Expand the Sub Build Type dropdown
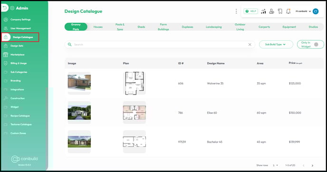Image resolution: width=327 pixels, height=172 pixels. (276, 44)
